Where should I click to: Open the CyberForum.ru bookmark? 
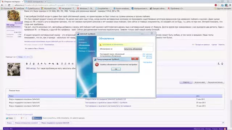pos(33,9)
